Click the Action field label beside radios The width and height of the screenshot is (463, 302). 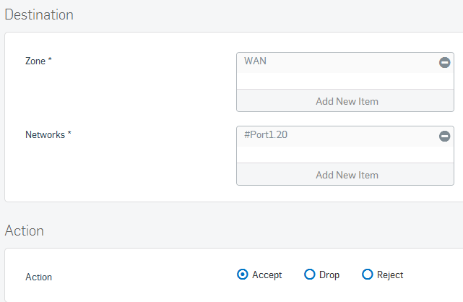click(39, 277)
